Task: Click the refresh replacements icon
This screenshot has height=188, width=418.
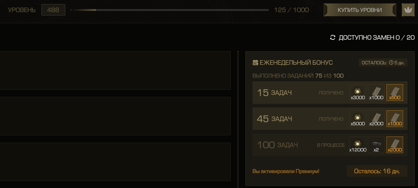Action: coord(332,38)
